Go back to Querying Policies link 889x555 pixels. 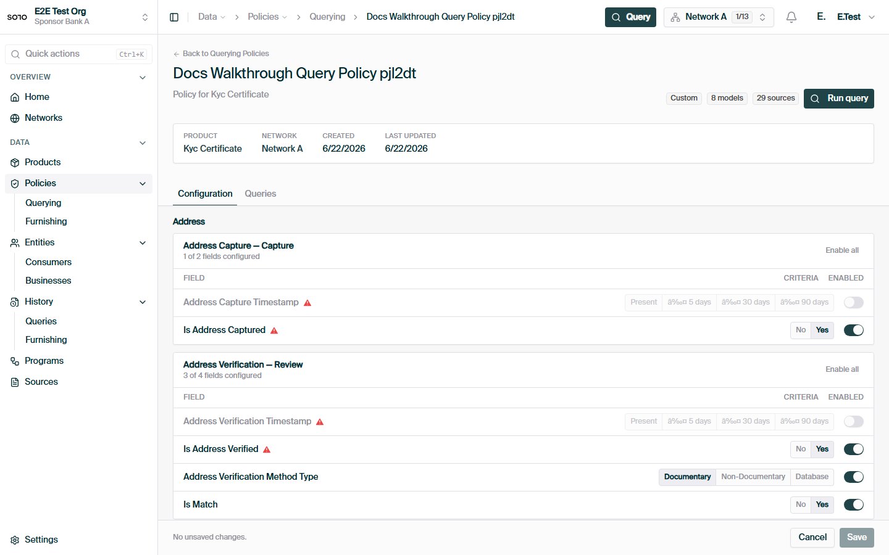(221, 54)
